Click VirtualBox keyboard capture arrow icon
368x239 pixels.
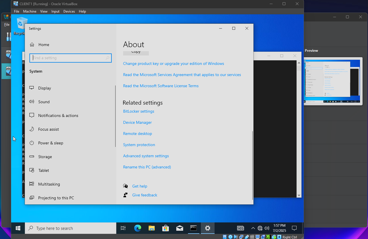coord(279,237)
